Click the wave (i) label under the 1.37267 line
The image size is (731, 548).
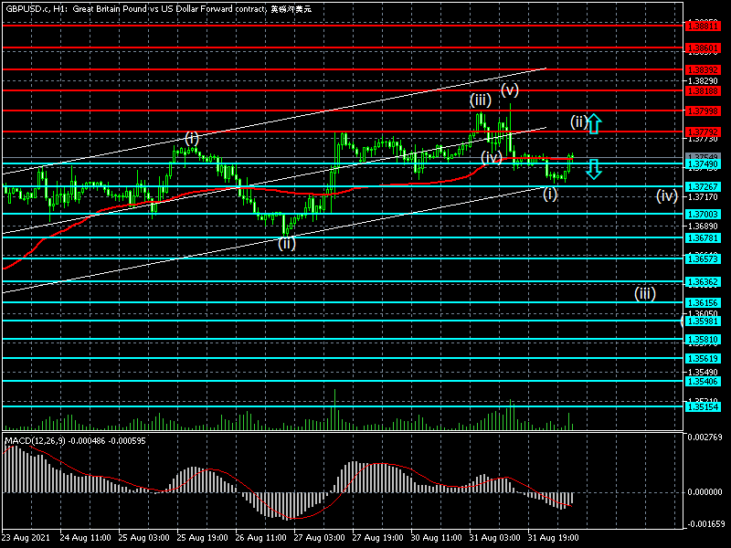pyautogui.click(x=550, y=194)
